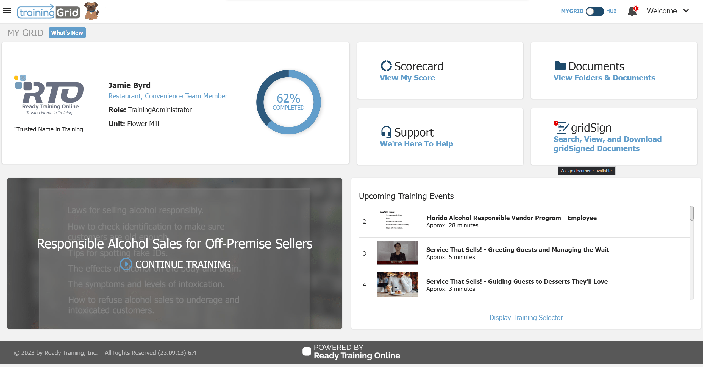Click Display Training Selector link

(x=526, y=317)
